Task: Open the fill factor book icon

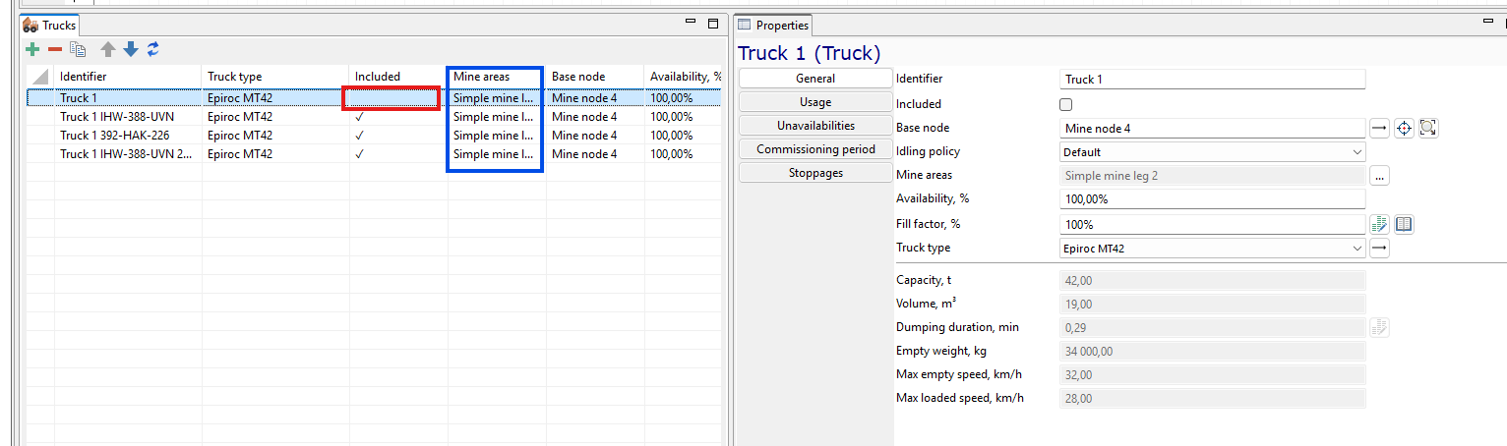Action: point(1404,224)
